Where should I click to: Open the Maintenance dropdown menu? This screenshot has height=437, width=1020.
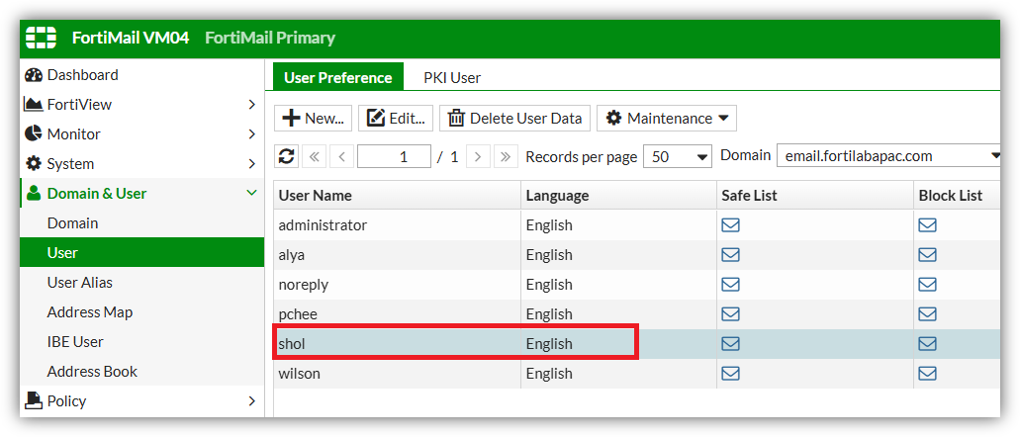(x=667, y=119)
